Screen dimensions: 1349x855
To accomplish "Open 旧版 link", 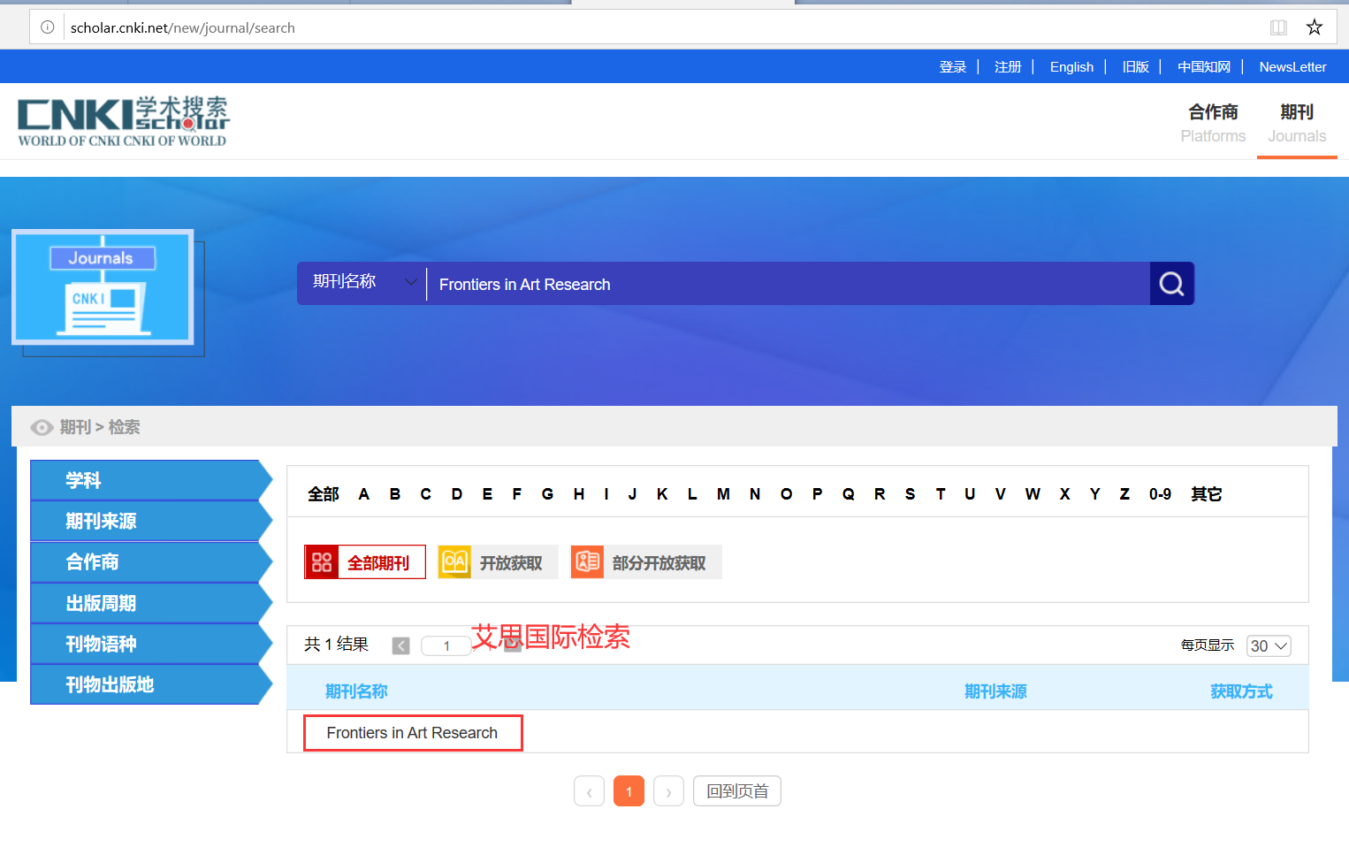I will 1135,66.
